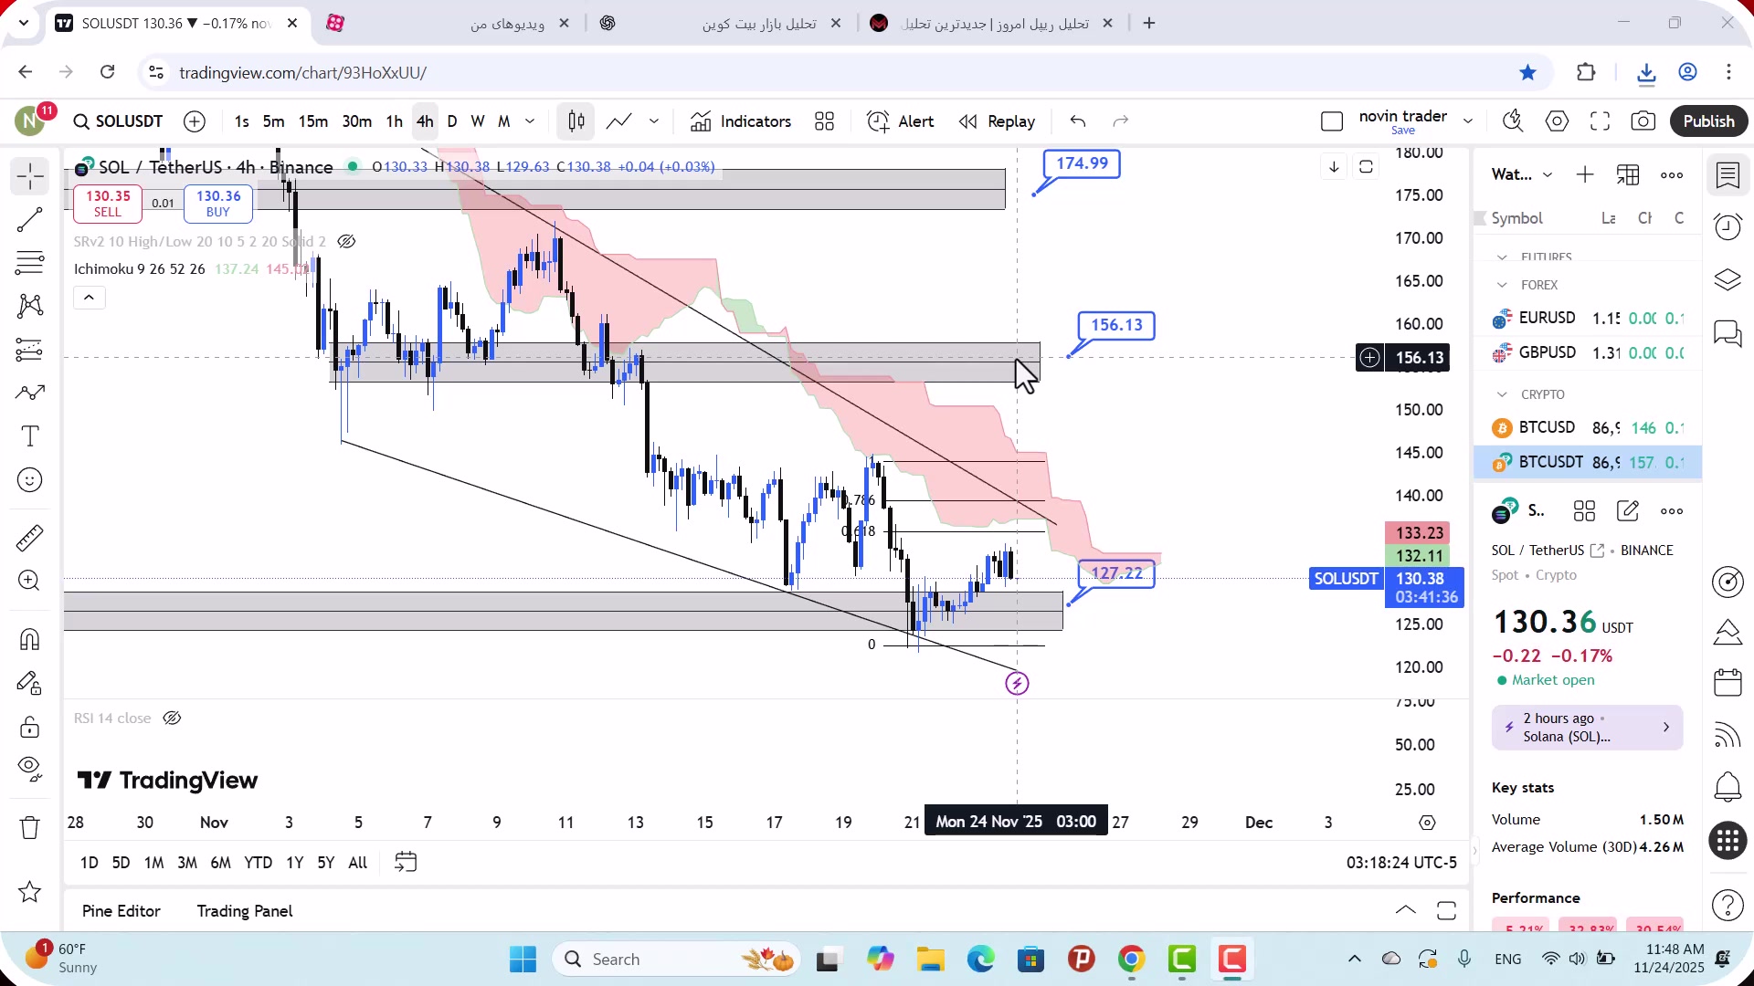1754x986 pixels.
Task: Select the D daily timeframe
Action: pos(452,121)
